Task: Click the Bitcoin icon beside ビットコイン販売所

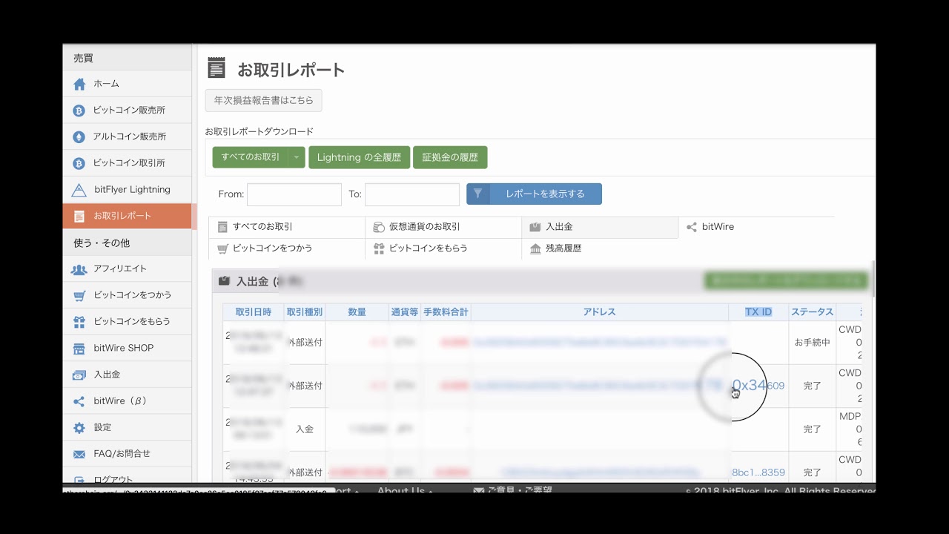Action: tap(79, 111)
